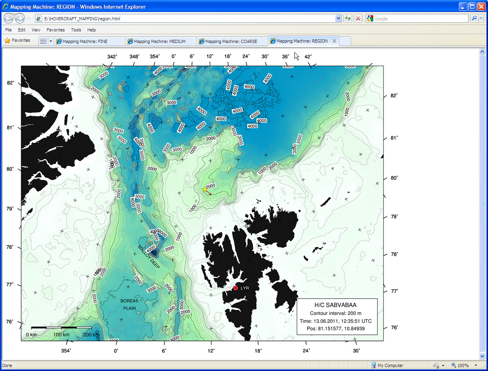The image size is (488, 371).
Task: Open the Quick Tabs grid view
Action: pos(43,41)
